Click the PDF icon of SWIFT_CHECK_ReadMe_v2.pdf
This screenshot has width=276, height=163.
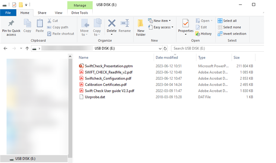point(82,72)
